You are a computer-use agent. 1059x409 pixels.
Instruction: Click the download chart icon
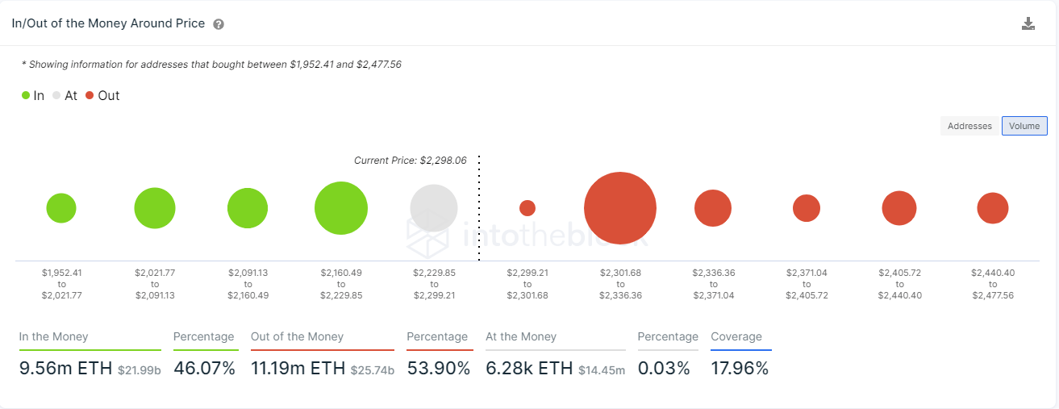click(x=1028, y=23)
